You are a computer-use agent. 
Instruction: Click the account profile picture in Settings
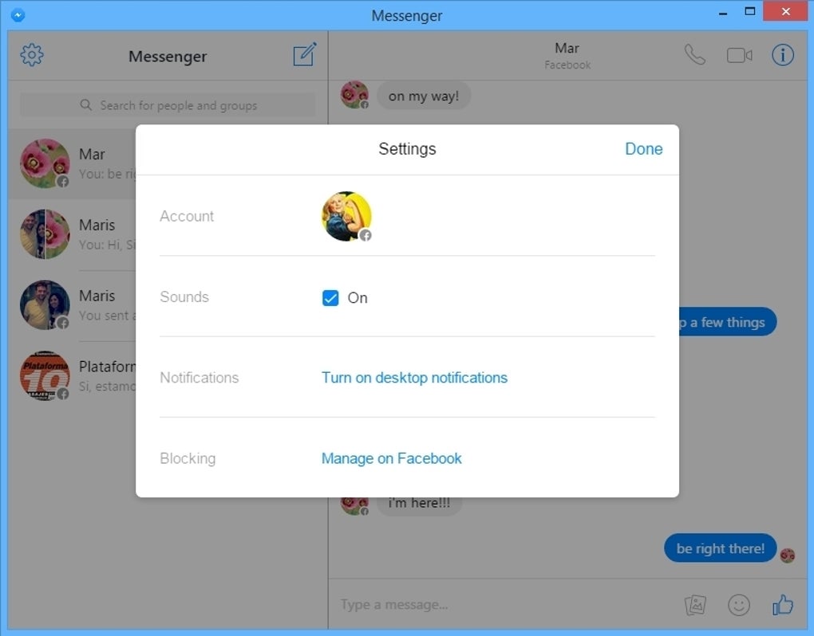(x=346, y=216)
